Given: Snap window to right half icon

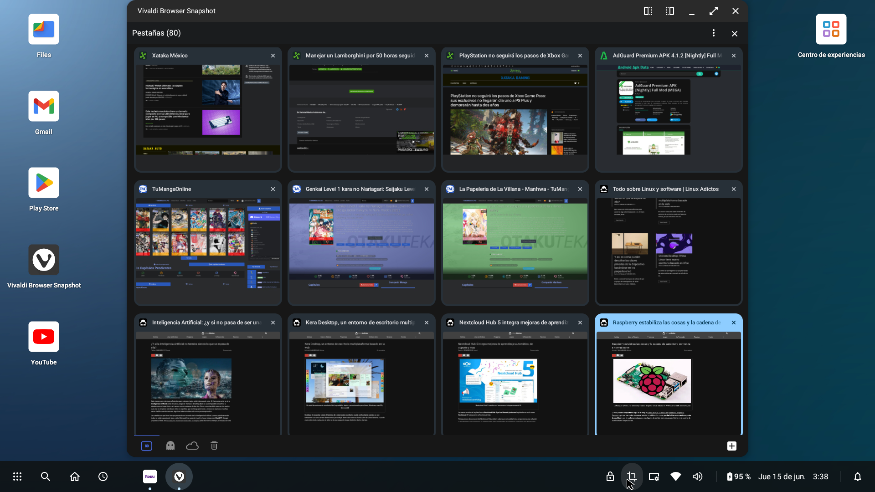Looking at the screenshot, I should coord(669,11).
